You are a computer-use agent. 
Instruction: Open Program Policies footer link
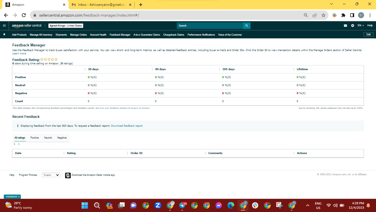coord(28,175)
